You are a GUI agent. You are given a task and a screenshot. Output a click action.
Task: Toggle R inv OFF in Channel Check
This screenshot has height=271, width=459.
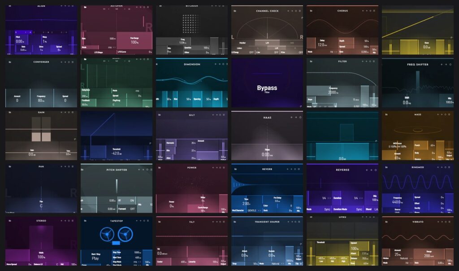300,52
